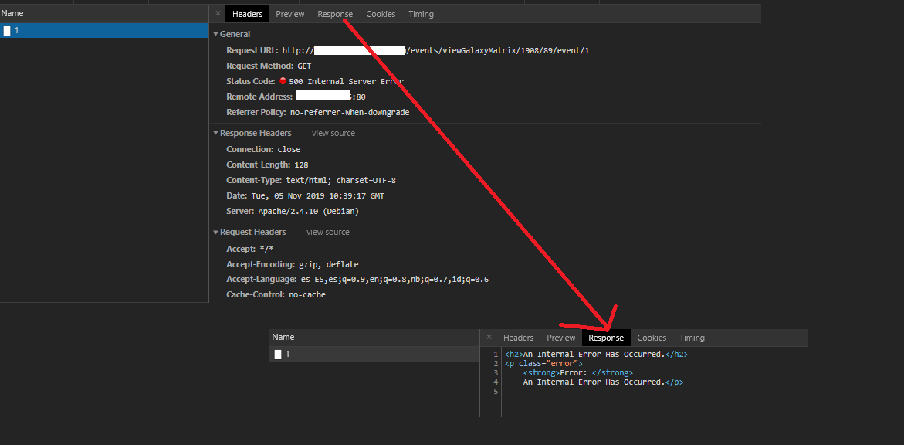
Task: Click the Request URL value
Action: (x=435, y=51)
